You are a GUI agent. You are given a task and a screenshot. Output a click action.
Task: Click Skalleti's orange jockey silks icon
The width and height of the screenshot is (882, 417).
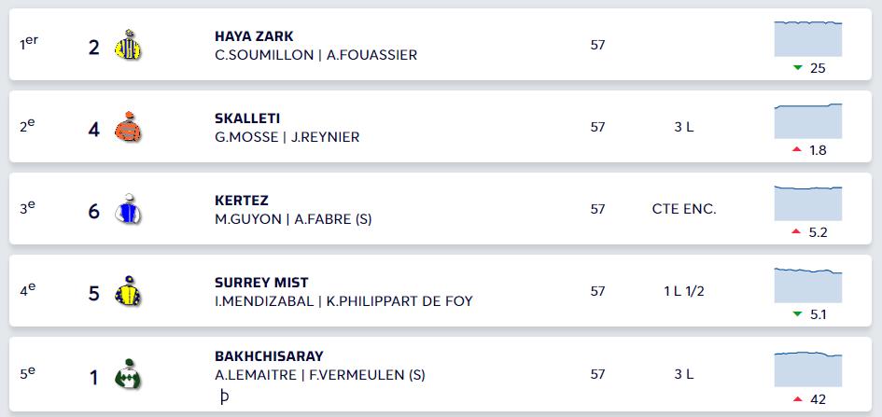(x=128, y=127)
